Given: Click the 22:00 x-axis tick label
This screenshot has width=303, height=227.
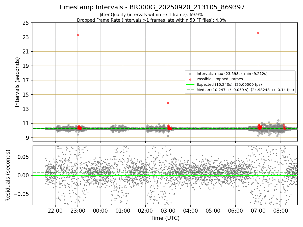Looking at the screenshot, I should [x=55, y=211].
